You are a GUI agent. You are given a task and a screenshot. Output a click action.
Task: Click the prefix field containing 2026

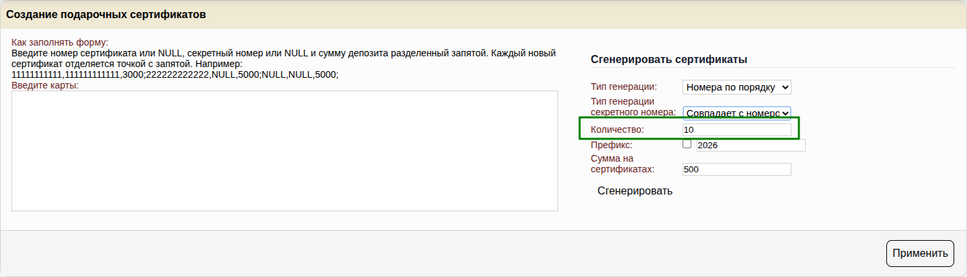[x=750, y=146]
